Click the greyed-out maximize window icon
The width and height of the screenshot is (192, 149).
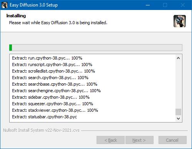165,5
